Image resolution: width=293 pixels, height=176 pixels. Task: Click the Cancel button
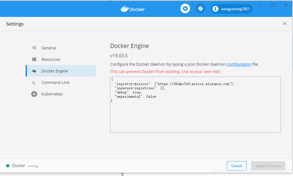coord(237,166)
